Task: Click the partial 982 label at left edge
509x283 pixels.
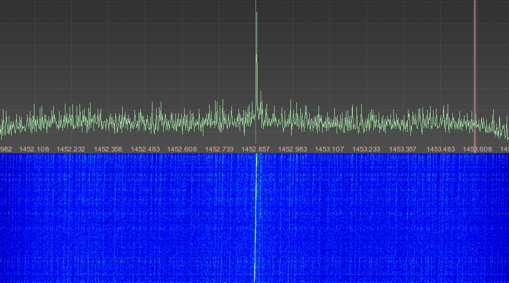Action: click(6, 149)
